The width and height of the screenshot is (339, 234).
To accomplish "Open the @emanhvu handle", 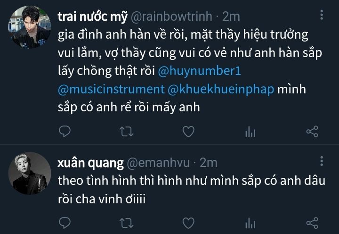I will coord(158,163).
